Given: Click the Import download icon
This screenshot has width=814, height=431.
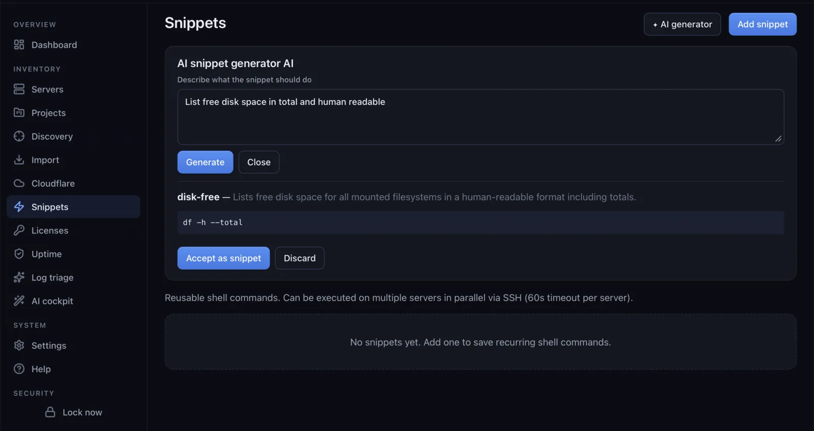Looking at the screenshot, I should [19, 160].
